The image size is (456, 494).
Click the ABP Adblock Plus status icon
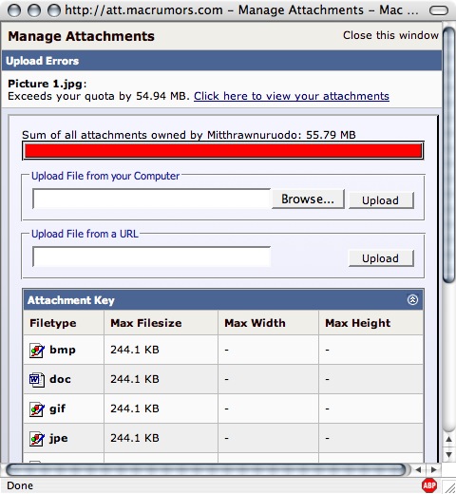pos(429,485)
